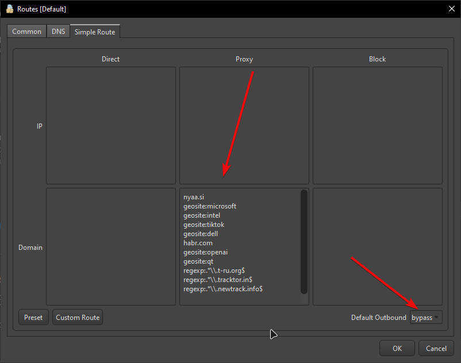Click the newtrack.info regexp line

click(223, 289)
